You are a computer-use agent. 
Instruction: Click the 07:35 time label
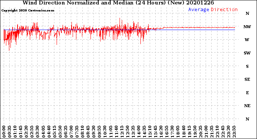pyautogui.click(x=77, y=132)
